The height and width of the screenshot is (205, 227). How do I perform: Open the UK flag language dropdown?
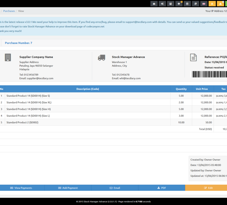point(204,4)
